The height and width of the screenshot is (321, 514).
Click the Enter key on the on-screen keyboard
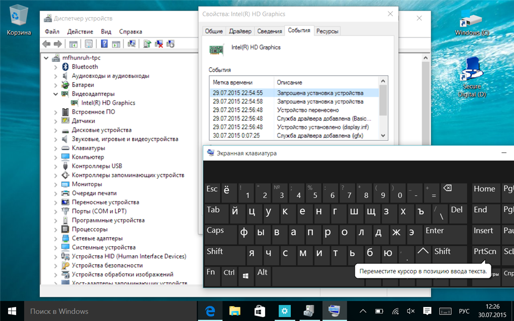445,234
